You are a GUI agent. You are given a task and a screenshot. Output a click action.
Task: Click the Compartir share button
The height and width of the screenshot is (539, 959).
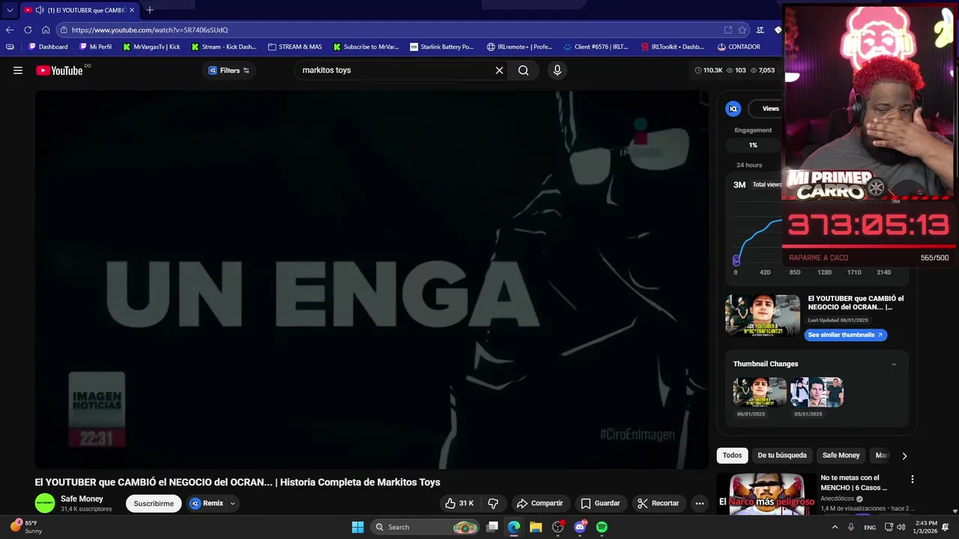(x=539, y=503)
